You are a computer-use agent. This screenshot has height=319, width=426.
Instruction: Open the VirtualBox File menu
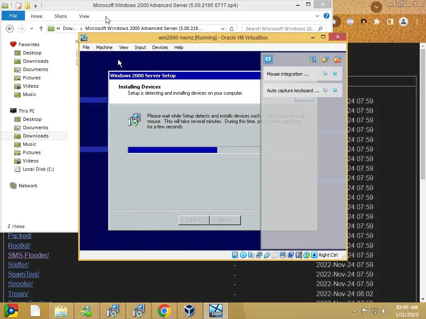pos(86,47)
